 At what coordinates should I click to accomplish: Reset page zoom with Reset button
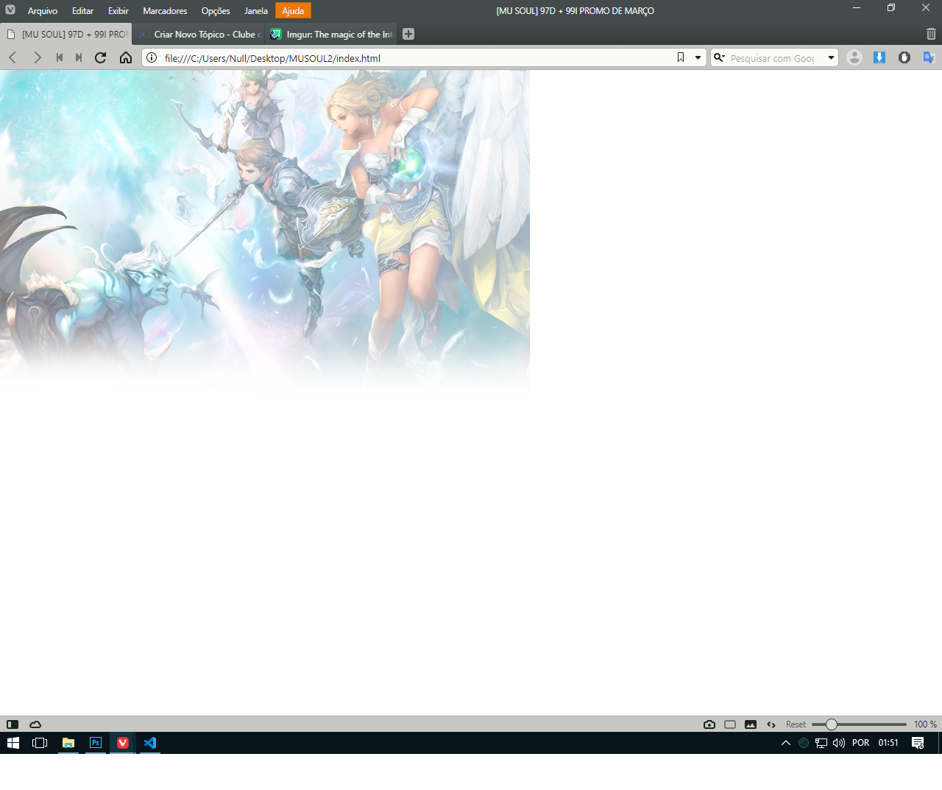coord(796,724)
